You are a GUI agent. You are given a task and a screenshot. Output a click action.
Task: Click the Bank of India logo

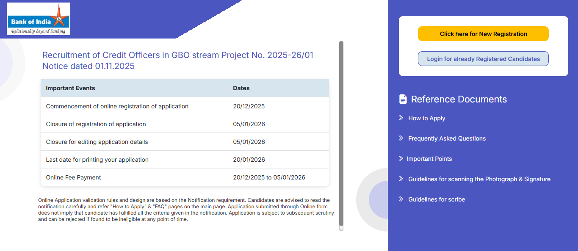tap(39, 19)
